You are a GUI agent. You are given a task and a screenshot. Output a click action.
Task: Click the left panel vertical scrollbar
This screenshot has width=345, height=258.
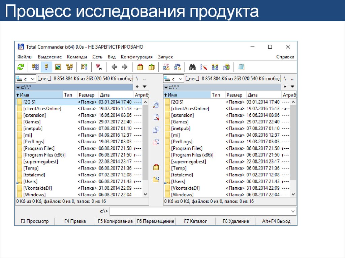[145, 148]
